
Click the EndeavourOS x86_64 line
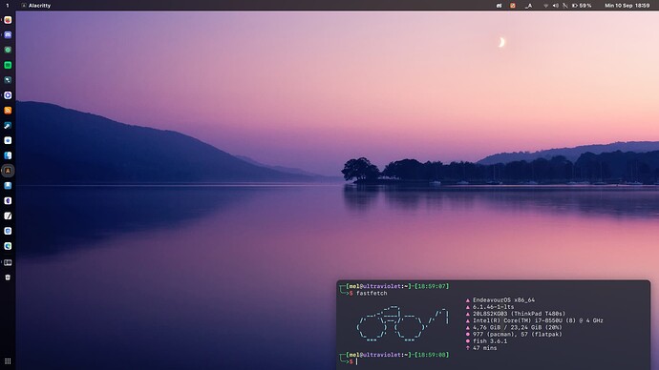pos(503,300)
